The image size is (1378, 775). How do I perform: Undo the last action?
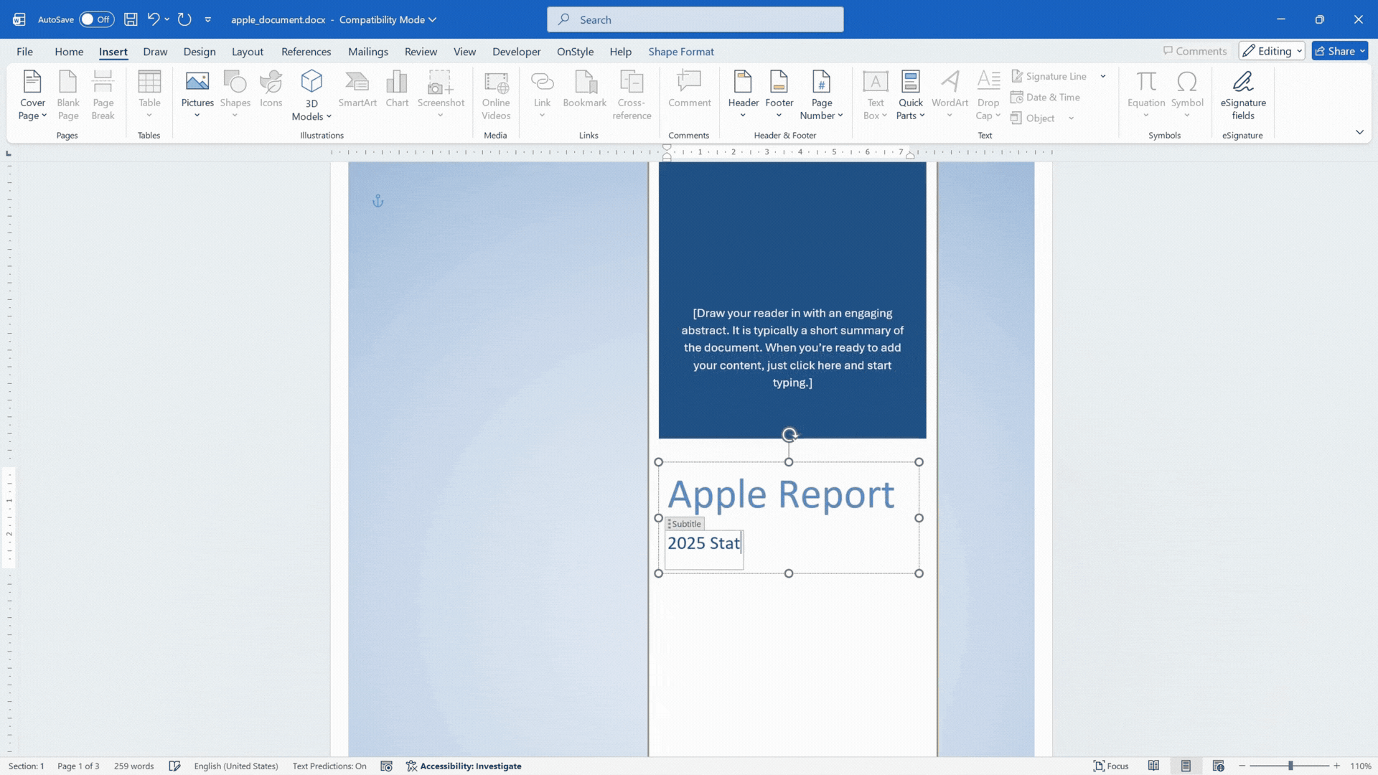click(153, 19)
